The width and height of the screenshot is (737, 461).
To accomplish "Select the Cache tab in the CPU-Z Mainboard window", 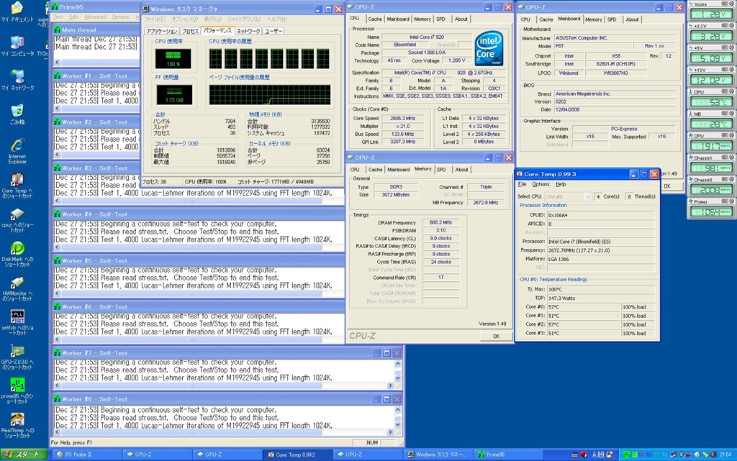I will [546, 19].
